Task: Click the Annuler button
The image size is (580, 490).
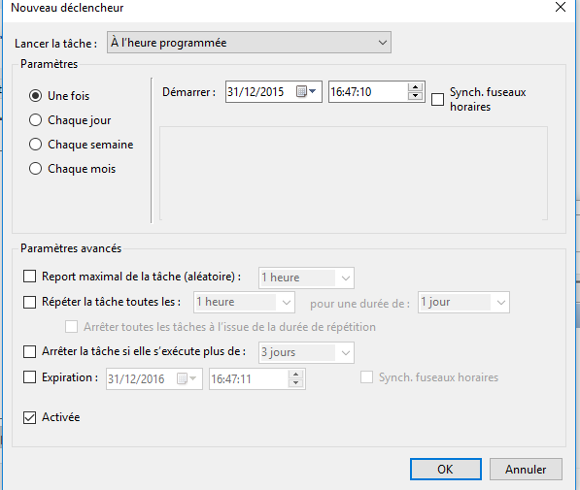Action: click(x=526, y=470)
